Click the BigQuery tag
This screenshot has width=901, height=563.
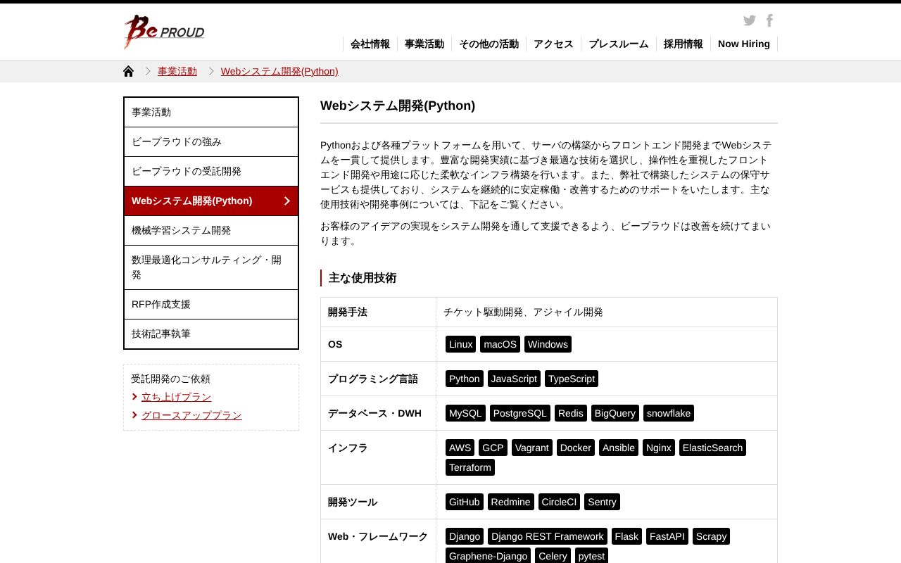pyautogui.click(x=615, y=413)
